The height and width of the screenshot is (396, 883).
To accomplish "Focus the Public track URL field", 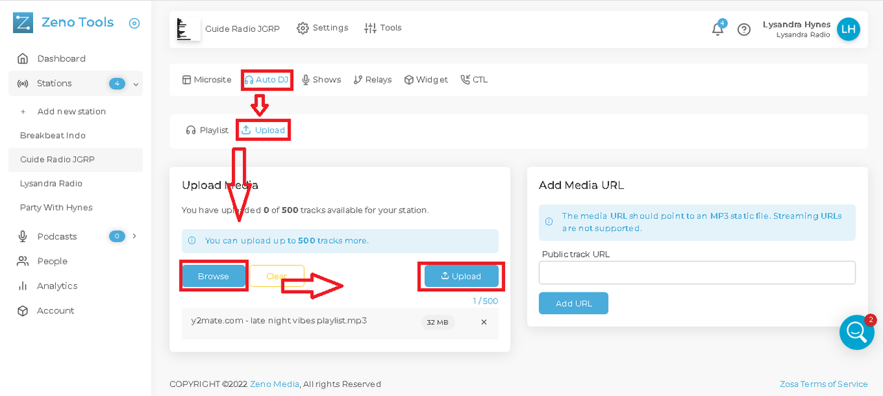I will [697, 273].
